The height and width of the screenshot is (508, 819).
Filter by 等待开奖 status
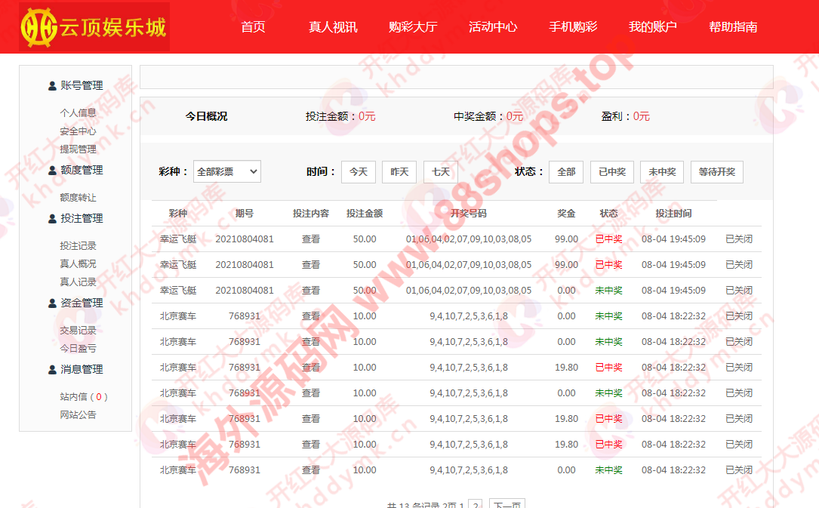pyautogui.click(x=716, y=172)
